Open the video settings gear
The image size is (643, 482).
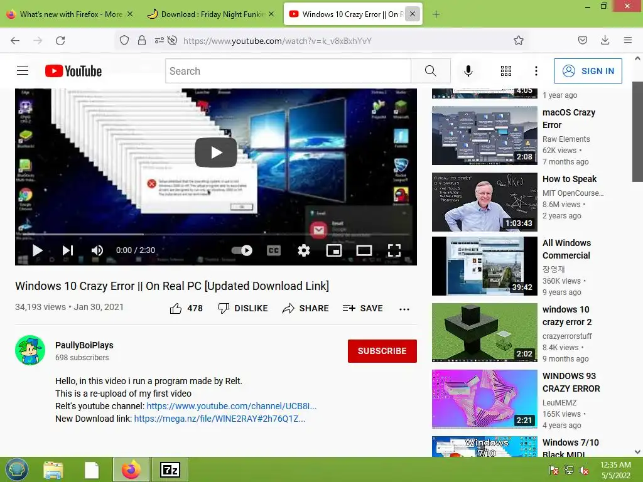(304, 250)
